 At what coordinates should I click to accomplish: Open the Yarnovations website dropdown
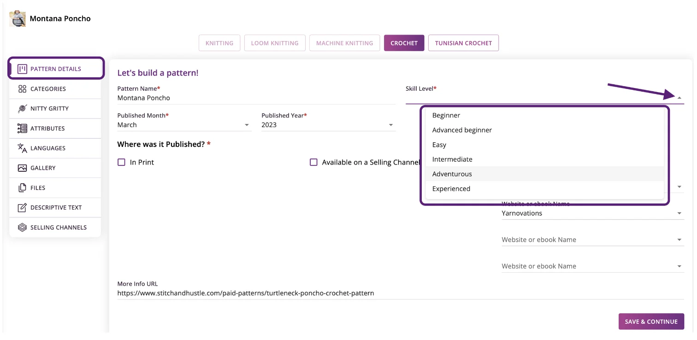pos(679,214)
